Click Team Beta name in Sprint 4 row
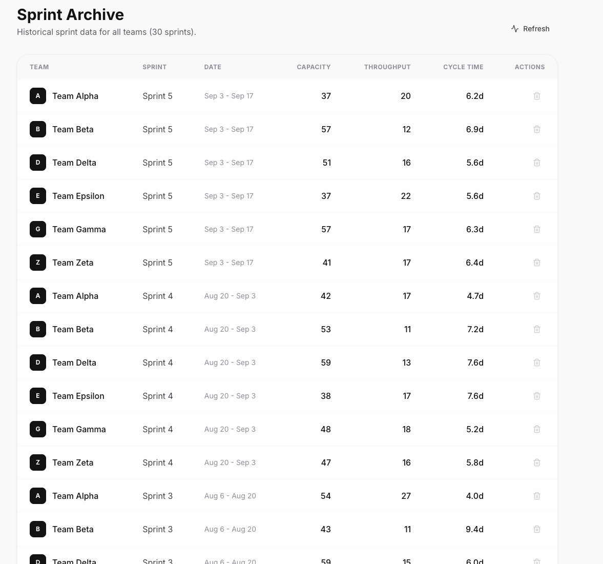The width and height of the screenshot is (603, 564). coord(73,329)
